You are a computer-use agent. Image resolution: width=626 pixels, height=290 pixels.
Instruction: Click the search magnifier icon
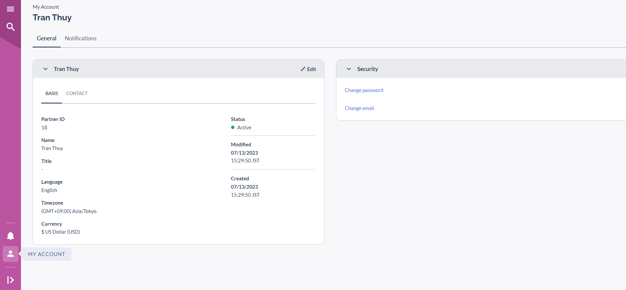tap(10, 27)
